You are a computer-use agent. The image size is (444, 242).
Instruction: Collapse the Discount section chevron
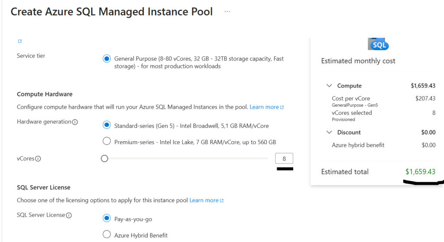click(x=329, y=132)
